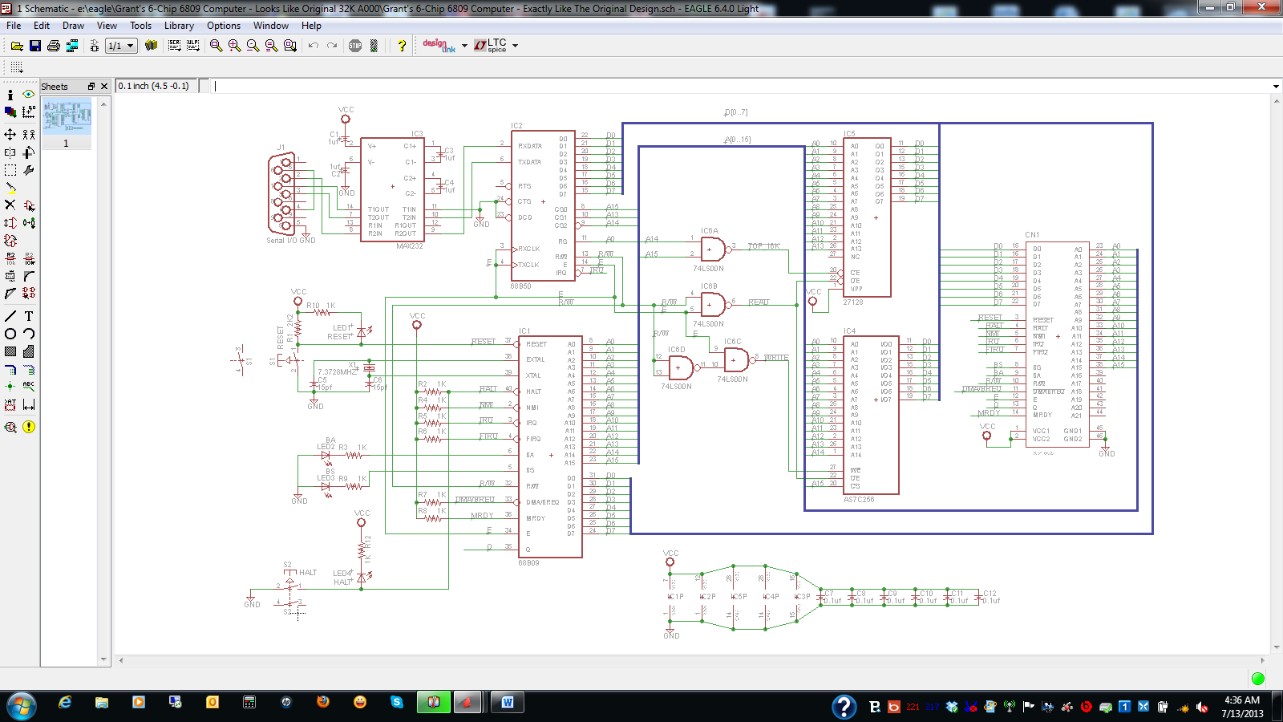Open the Library menu
This screenshot has width=1283, height=722.
point(179,26)
